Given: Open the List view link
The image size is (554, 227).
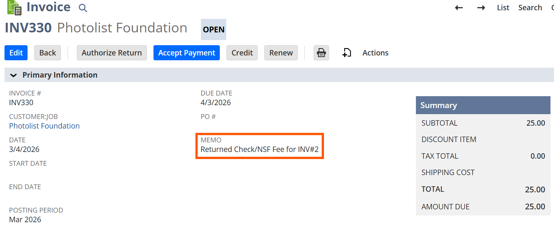Looking at the screenshot, I should (503, 8).
